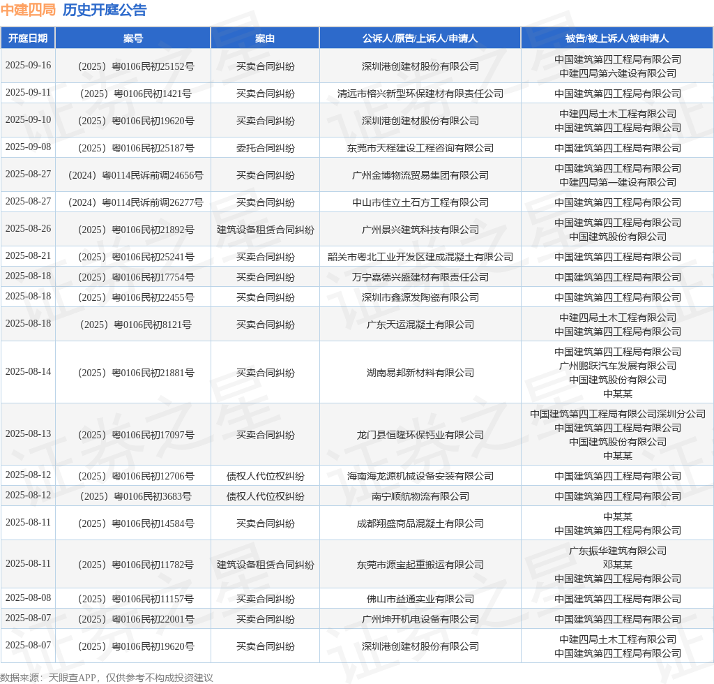Screen dimensions: 714x684
Task: Click defendant 邓某某
Action: click(618, 565)
